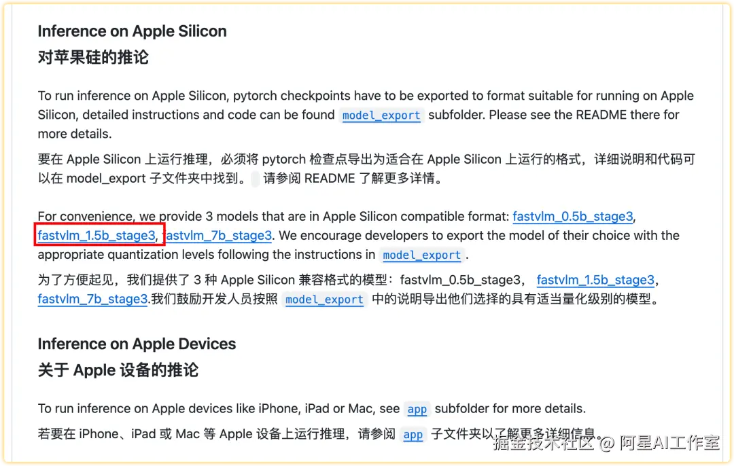Open the fastvlm_0.5b_stage3 model link
The width and height of the screenshot is (734, 466).
(x=573, y=216)
